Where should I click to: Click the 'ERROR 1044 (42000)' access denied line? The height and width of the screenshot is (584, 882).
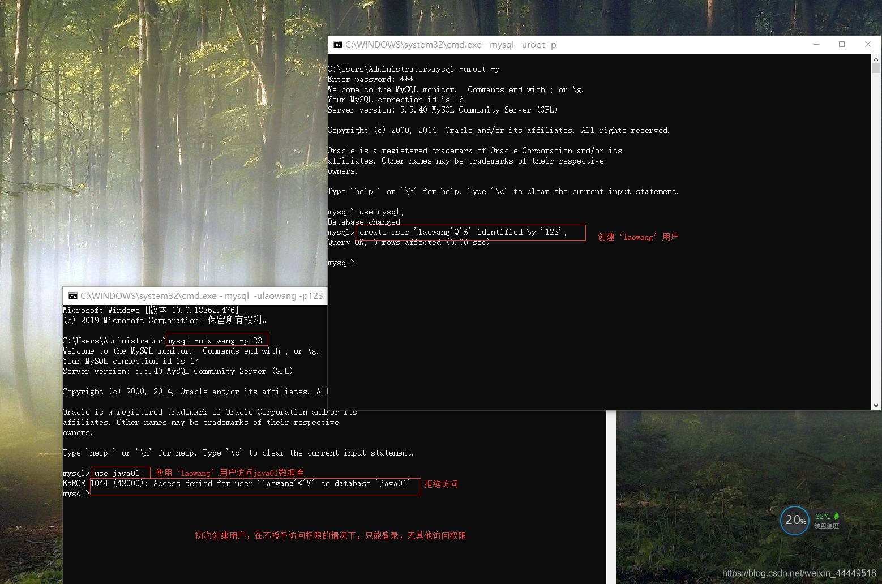[x=236, y=484]
